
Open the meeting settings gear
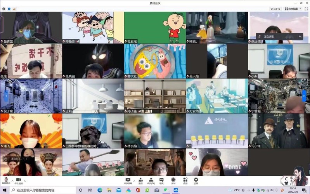coord(196,180)
